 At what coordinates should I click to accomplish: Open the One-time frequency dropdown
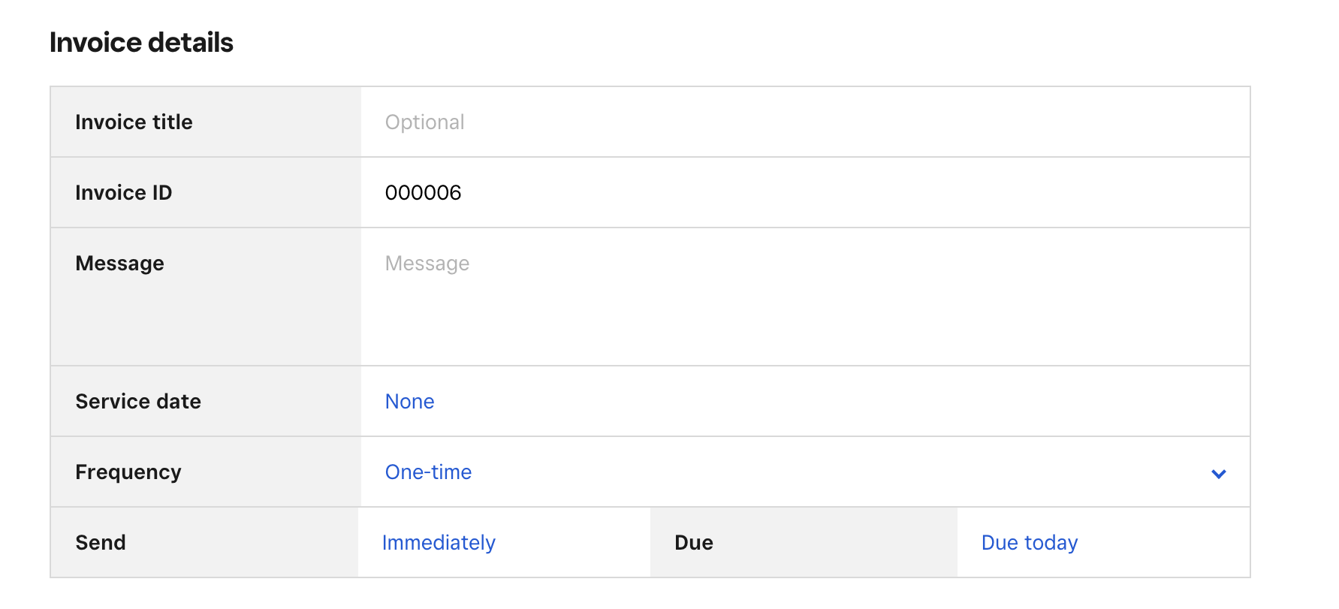click(x=428, y=472)
